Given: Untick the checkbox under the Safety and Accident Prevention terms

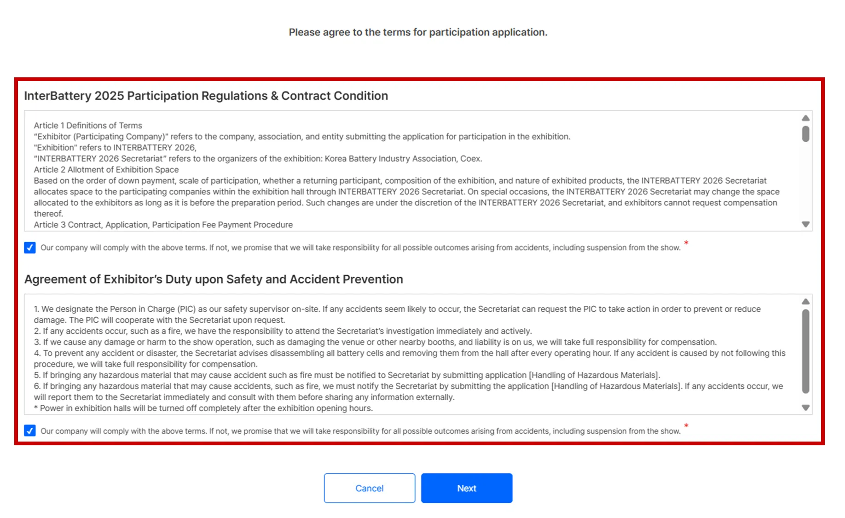Looking at the screenshot, I should coord(30,431).
